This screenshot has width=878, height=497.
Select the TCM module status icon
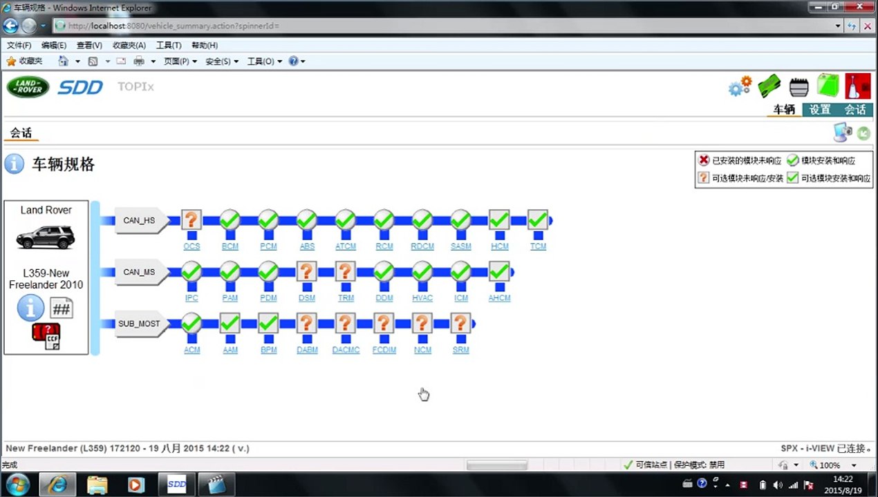[x=538, y=221]
